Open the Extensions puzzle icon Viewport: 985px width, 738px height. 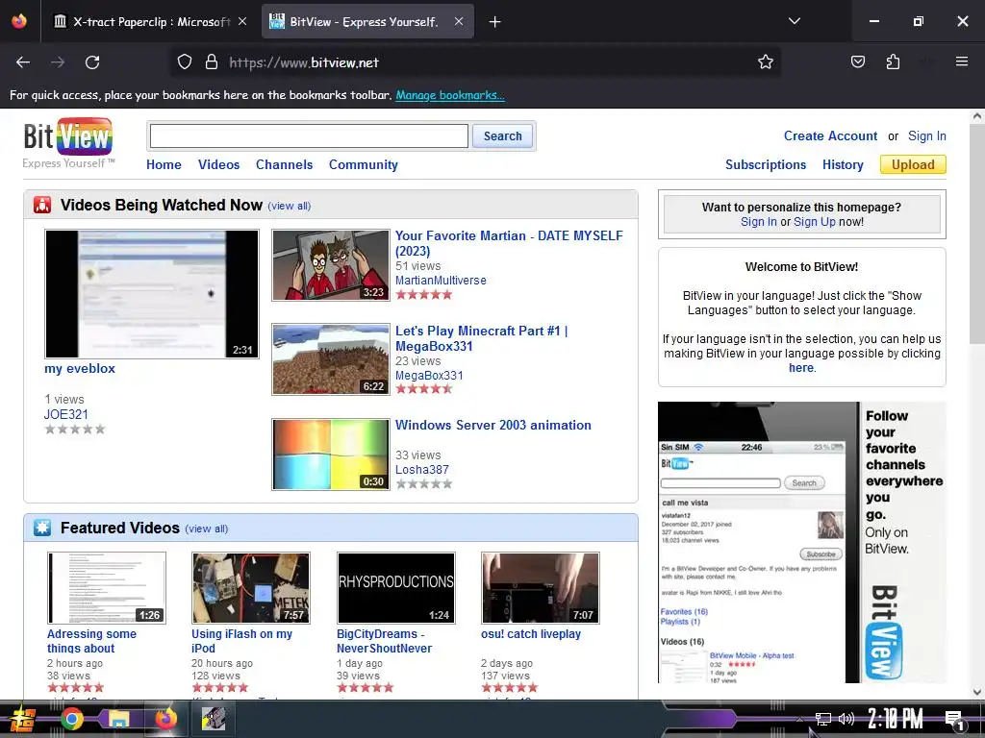point(893,62)
